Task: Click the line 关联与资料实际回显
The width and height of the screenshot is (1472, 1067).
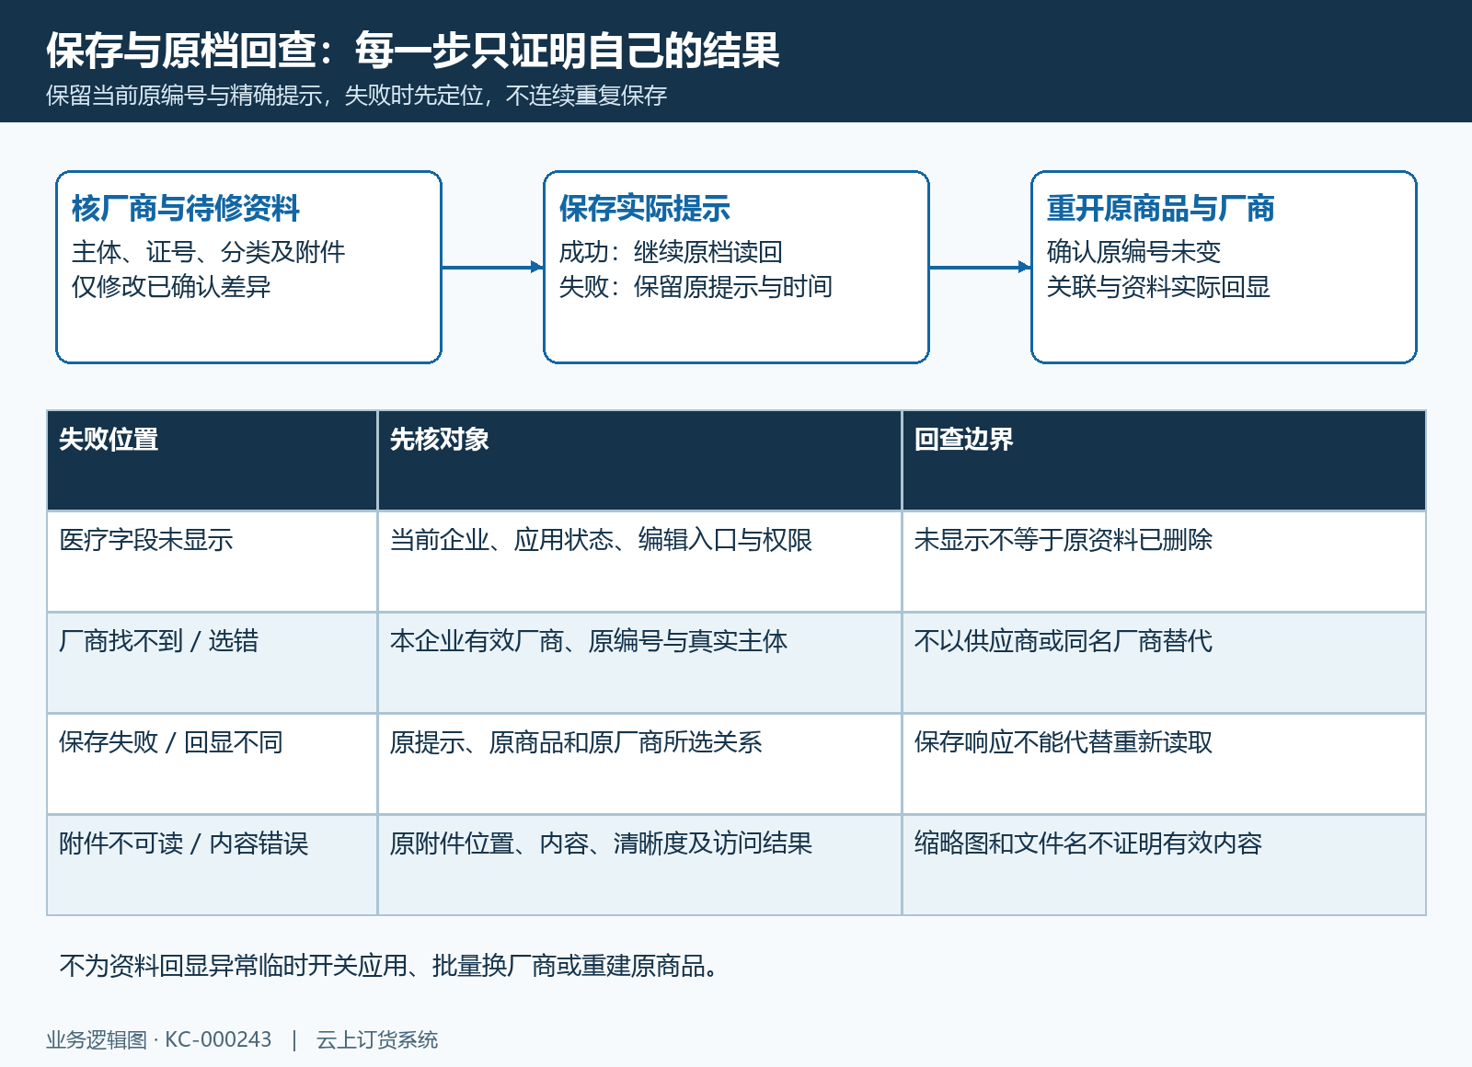Action: 1158,287
